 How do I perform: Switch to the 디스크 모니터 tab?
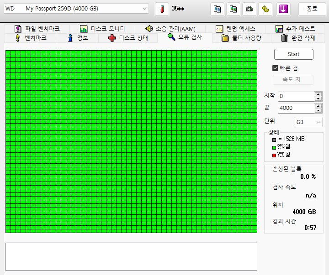pyautogui.click(x=102, y=29)
